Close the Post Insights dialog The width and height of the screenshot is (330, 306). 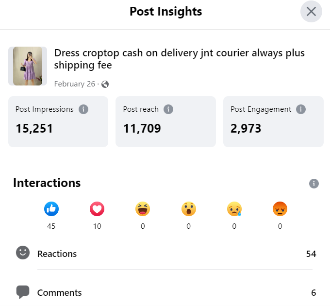tap(311, 12)
